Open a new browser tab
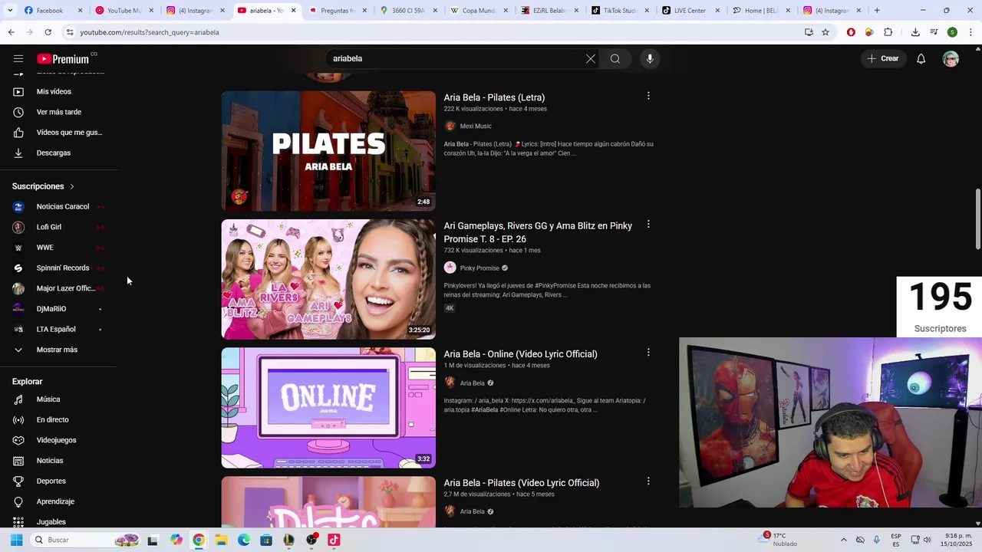The image size is (982, 552). click(x=877, y=11)
